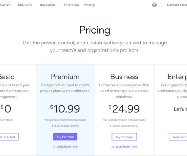Click the main Pricing page title

[95, 30]
